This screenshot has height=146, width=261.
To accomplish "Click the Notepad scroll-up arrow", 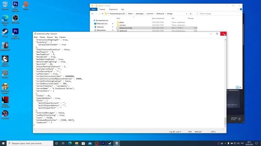I will tap(225, 40).
